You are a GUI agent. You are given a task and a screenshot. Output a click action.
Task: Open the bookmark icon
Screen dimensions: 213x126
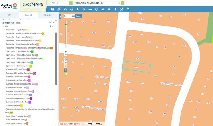[x=115, y=9]
